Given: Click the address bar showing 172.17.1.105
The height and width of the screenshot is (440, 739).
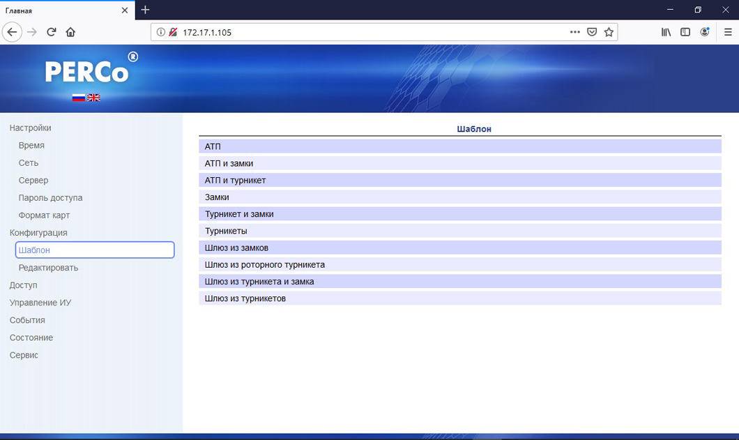Looking at the screenshot, I should pyautogui.click(x=369, y=32).
